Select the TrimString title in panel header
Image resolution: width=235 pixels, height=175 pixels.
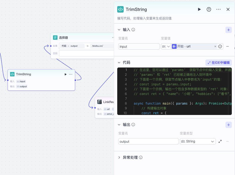coord(136,9)
